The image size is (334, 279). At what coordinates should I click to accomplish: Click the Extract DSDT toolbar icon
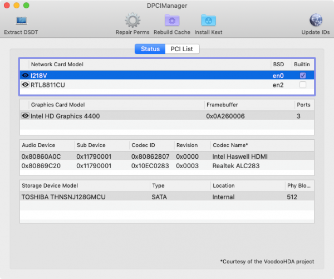pos(21,21)
